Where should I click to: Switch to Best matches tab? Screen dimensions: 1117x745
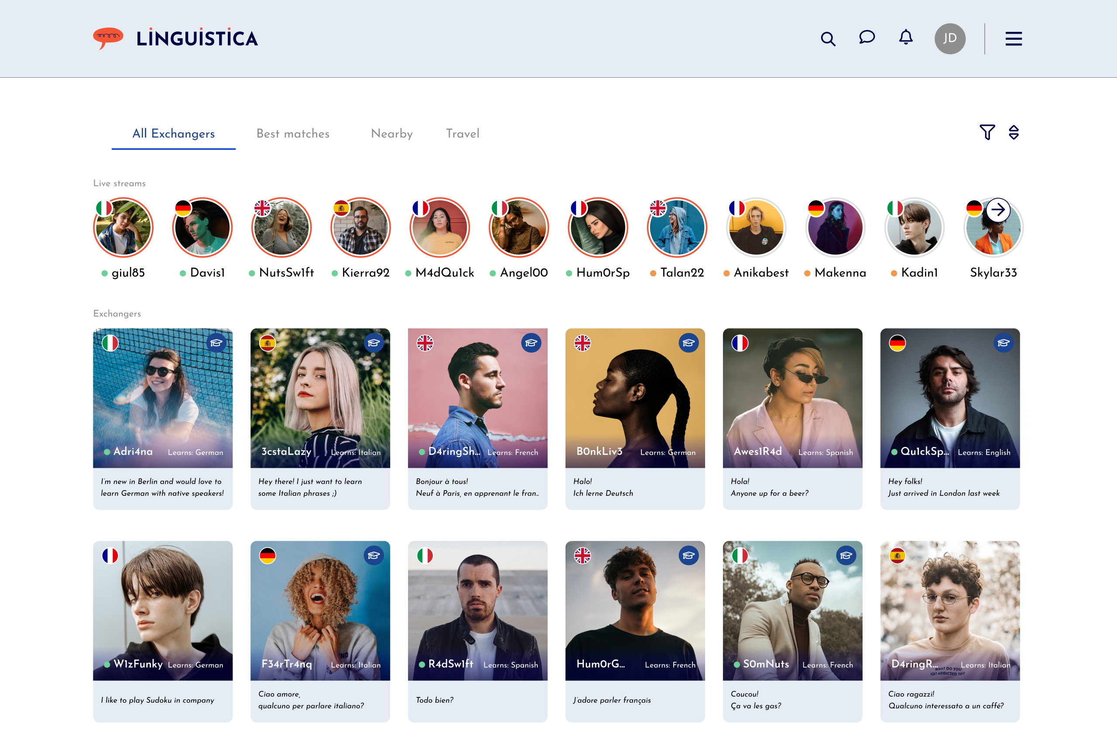point(292,134)
